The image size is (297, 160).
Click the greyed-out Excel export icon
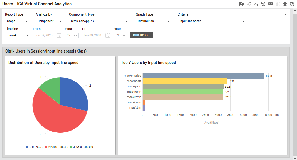point(278,4)
